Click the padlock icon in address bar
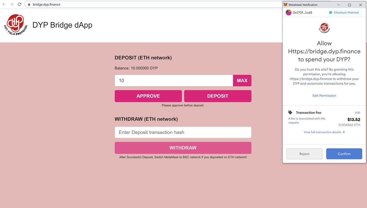The image size is (367, 208). [x=29, y=4]
